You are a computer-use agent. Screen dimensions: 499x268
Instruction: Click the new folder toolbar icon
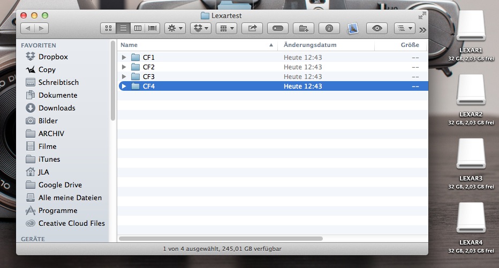coord(304,28)
